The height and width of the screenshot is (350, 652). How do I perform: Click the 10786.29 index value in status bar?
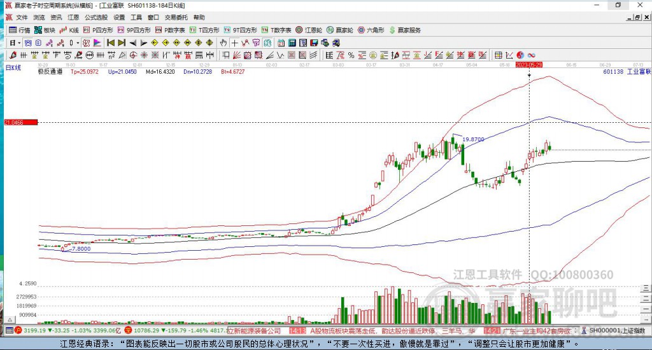click(x=147, y=331)
